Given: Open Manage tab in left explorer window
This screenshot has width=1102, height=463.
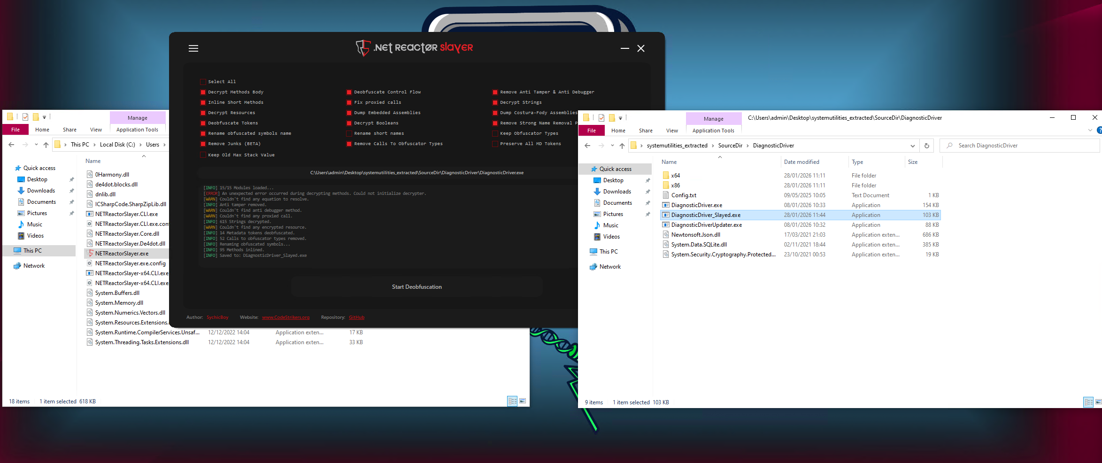Looking at the screenshot, I should pos(138,118).
